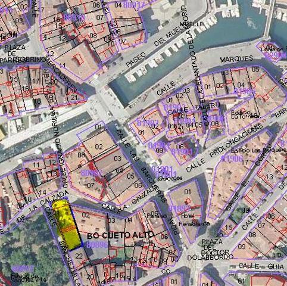
Task: Select parcel number 22
Action: (79, 256)
